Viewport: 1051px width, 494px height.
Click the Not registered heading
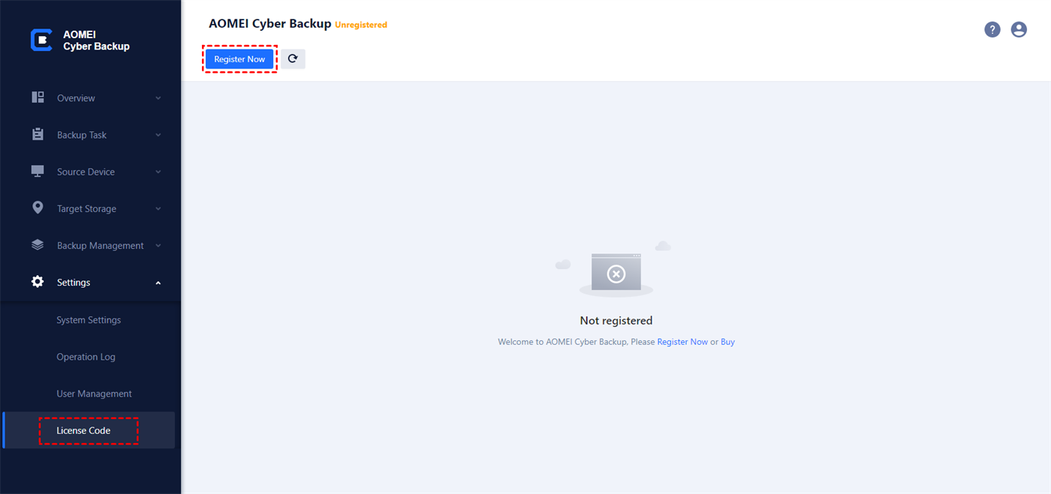click(616, 321)
